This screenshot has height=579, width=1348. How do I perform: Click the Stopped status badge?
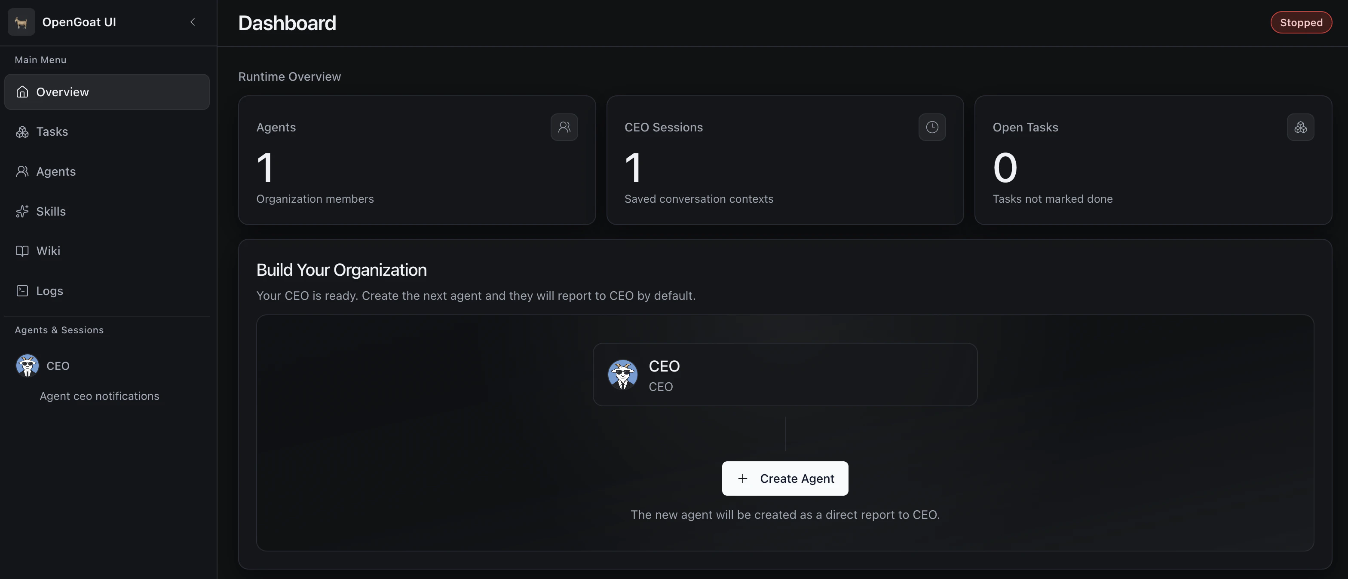[1301, 22]
